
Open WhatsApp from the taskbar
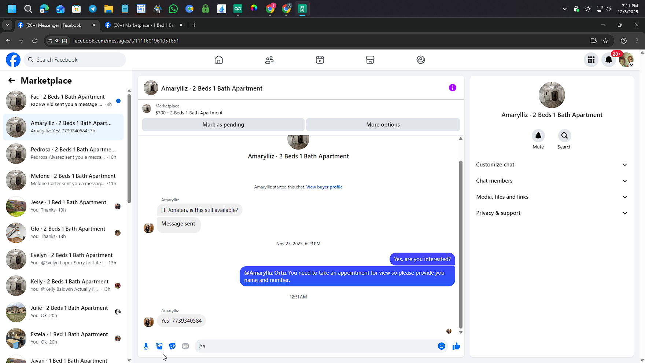tap(173, 9)
